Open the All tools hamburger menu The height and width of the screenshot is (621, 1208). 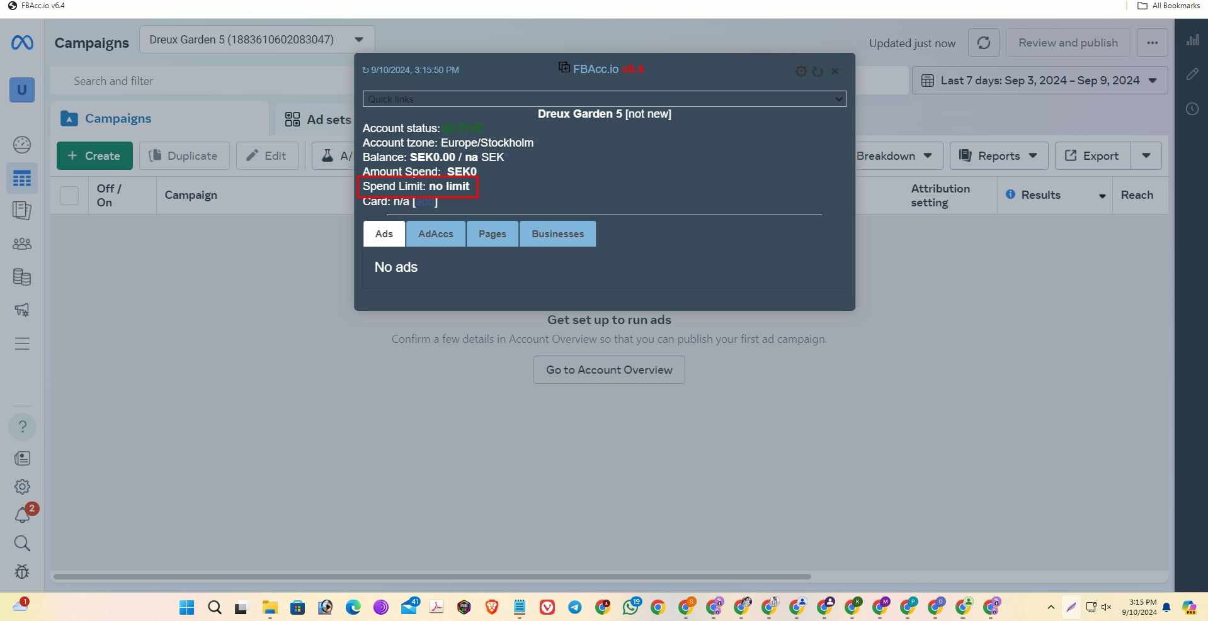click(22, 344)
